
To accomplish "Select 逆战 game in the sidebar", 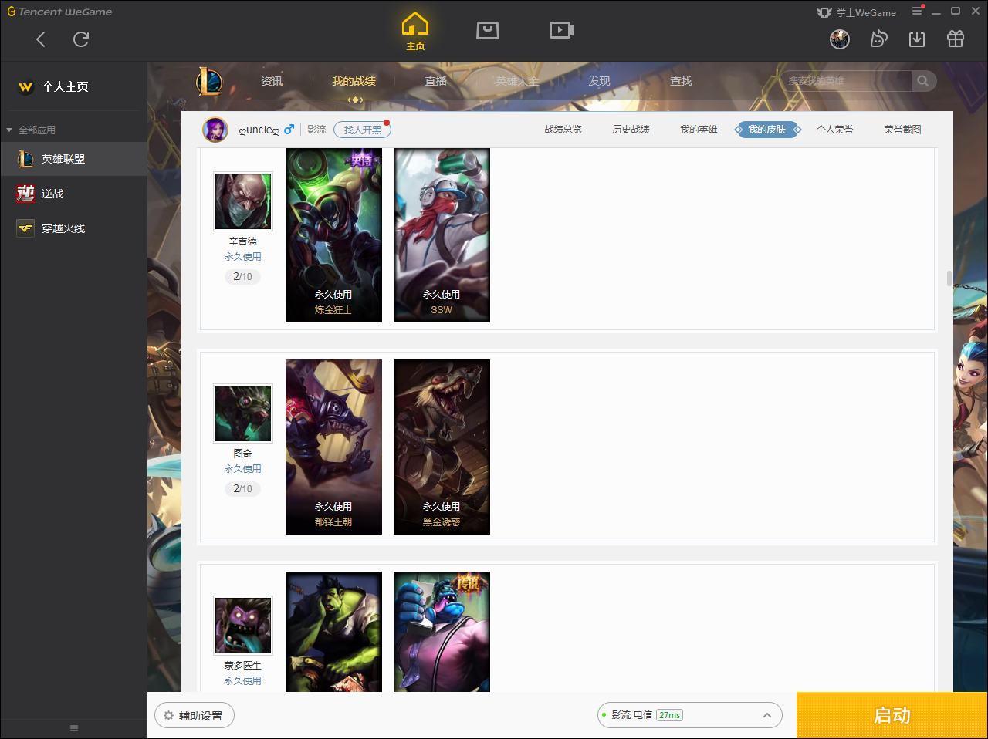I will pyautogui.click(x=74, y=194).
